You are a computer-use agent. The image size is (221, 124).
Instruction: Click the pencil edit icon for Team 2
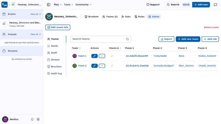click(94, 66)
